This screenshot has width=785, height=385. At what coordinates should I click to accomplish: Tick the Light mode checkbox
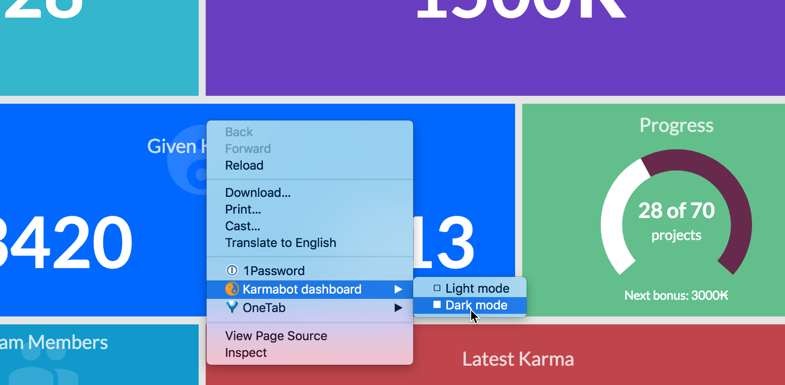click(437, 288)
